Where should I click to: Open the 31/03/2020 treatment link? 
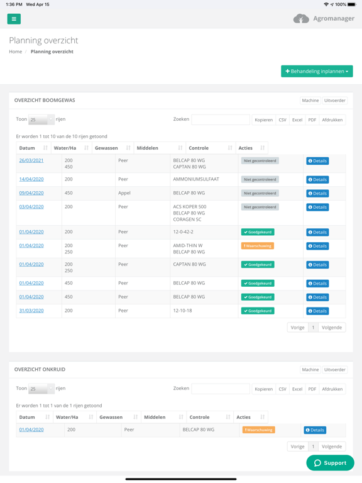[31, 311]
